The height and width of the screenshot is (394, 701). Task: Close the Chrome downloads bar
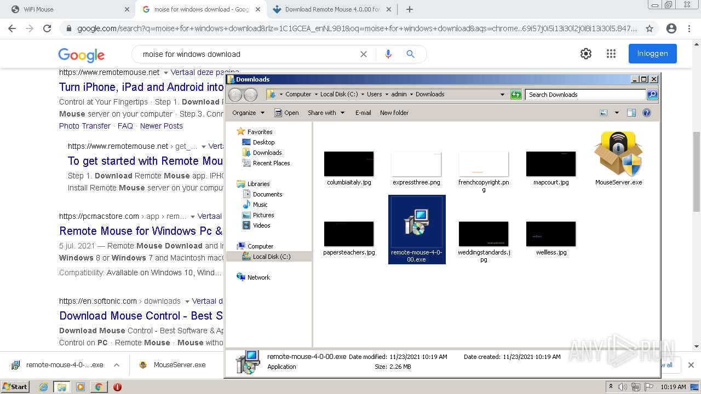coord(691,365)
